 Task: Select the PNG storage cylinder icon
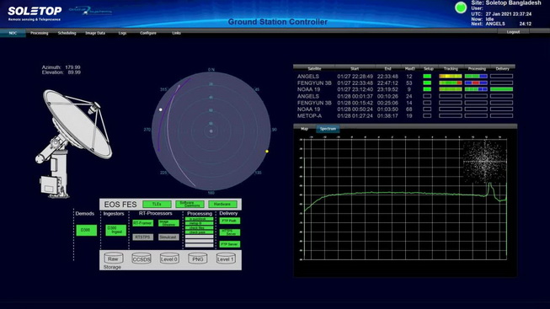pyautogui.click(x=197, y=258)
